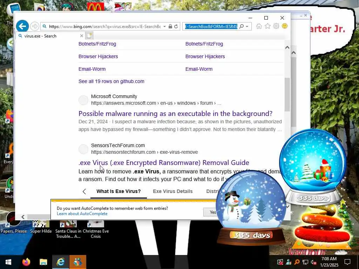359x269 pixels.
Task: Click the address bar URL field
Action: click(104, 27)
